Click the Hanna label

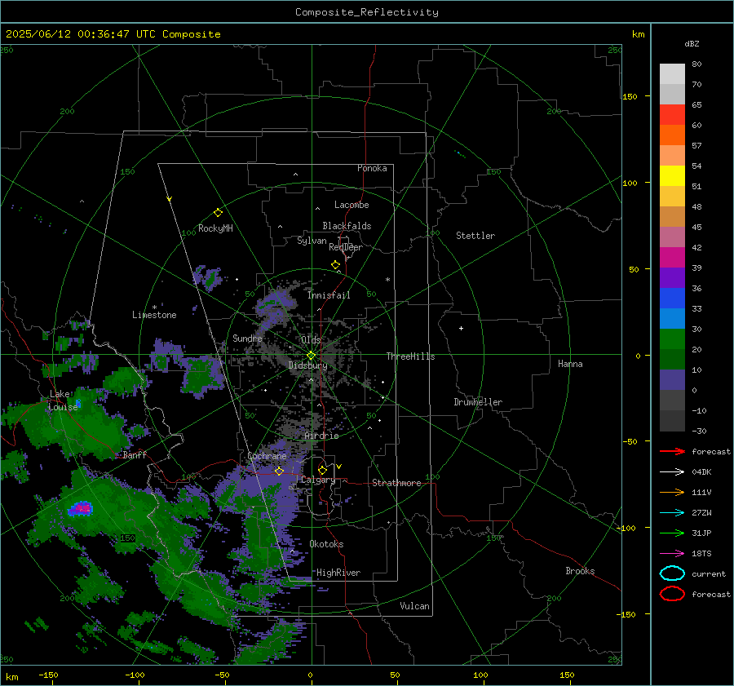click(x=570, y=364)
